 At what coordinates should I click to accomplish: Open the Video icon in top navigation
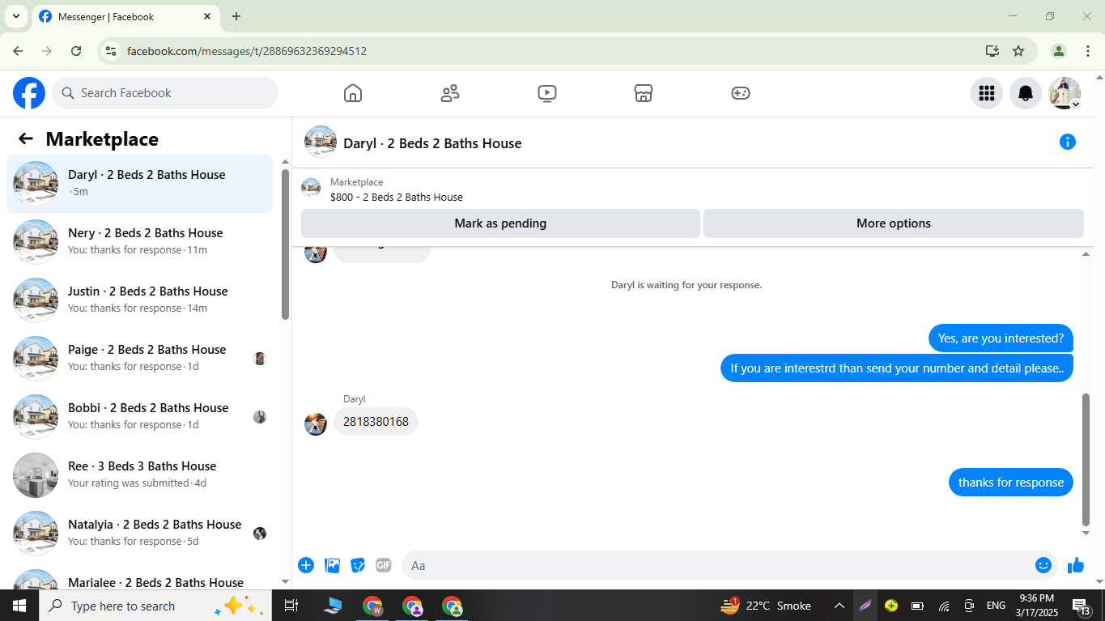click(x=547, y=93)
